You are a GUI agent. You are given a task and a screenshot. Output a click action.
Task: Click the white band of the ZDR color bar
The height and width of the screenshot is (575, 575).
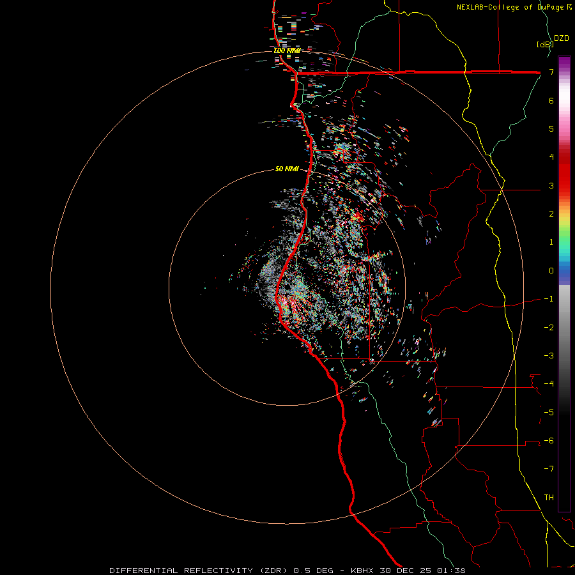click(x=564, y=95)
